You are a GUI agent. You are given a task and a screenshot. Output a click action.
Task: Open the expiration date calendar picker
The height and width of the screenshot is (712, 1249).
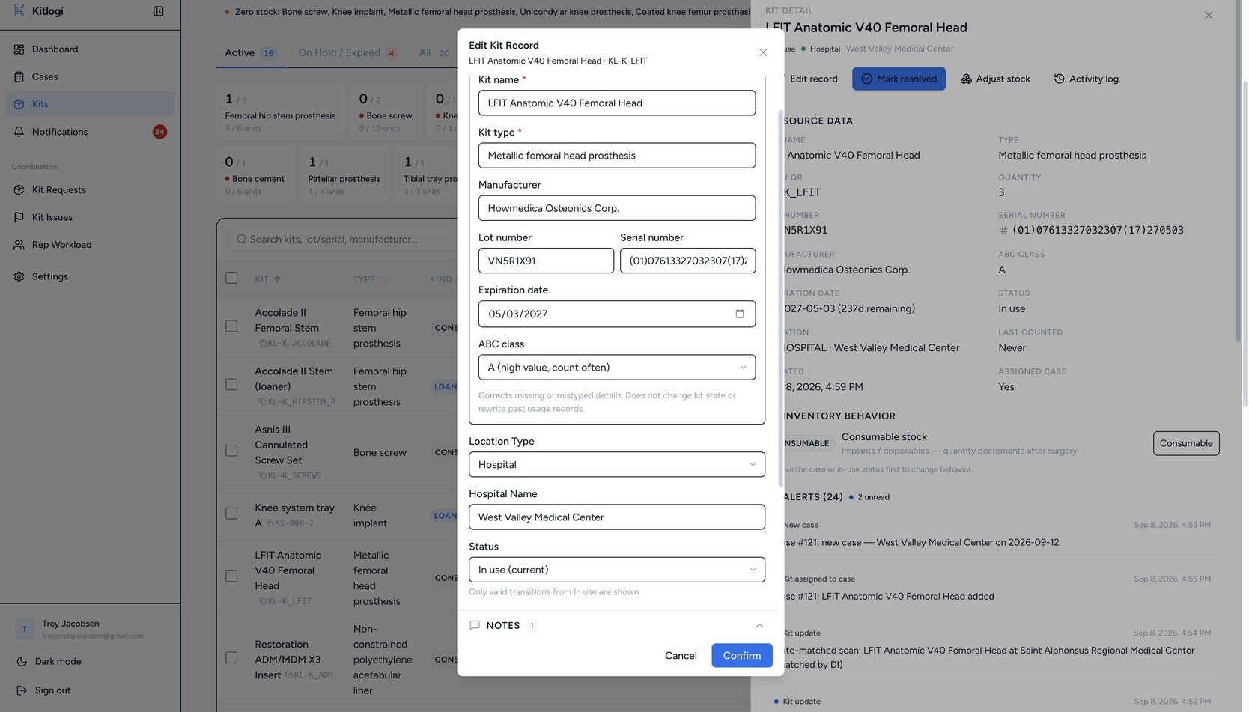740,314
